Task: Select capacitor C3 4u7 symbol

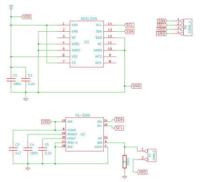Action: pos(13,149)
